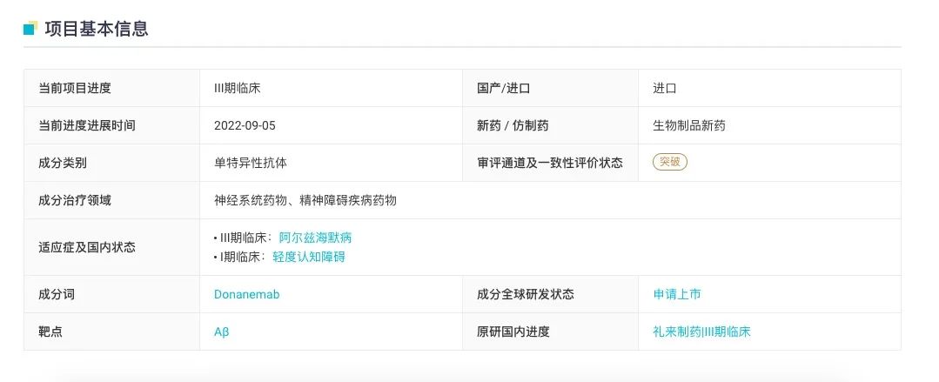Click the 申请上市 global status link
939x382 pixels.
pos(677,294)
